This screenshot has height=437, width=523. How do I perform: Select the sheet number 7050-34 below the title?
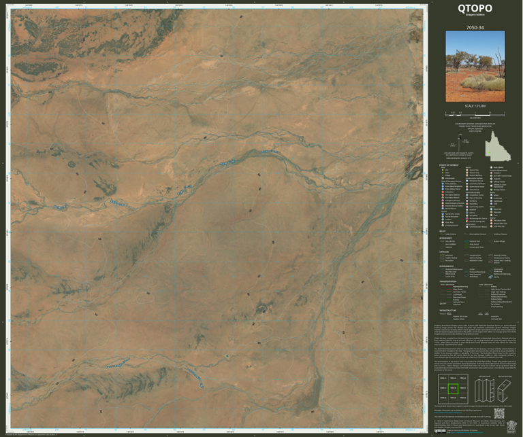(x=475, y=28)
